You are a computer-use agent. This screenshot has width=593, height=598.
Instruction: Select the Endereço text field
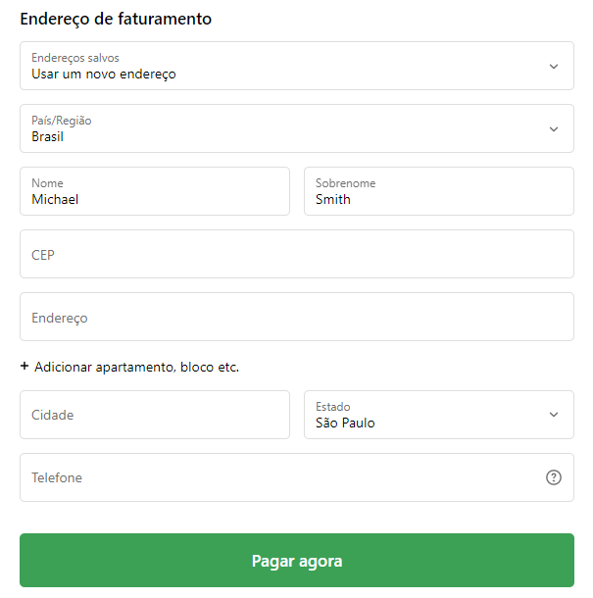coord(296,317)
